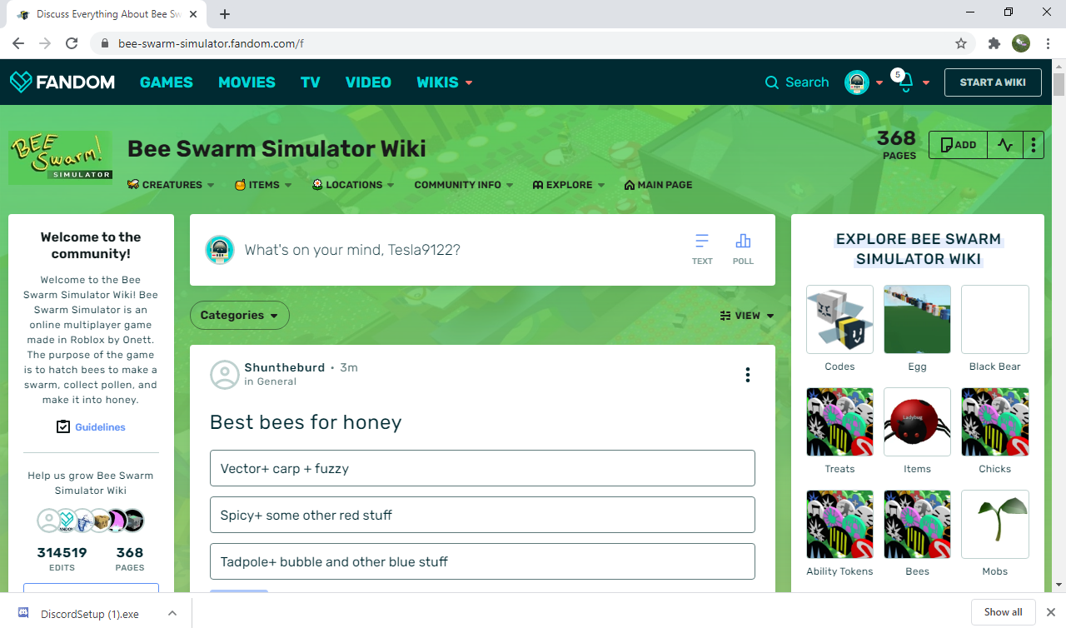Go to VIDEO in Fandom nav
Screen dimensions: 1066x633
point(368,82)
